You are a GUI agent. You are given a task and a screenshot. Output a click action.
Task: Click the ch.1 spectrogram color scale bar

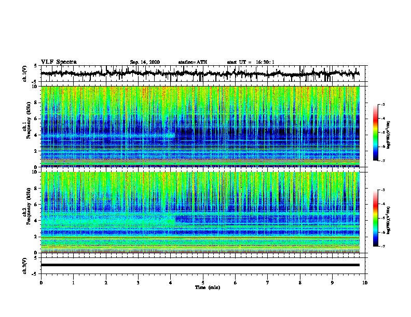375,133
